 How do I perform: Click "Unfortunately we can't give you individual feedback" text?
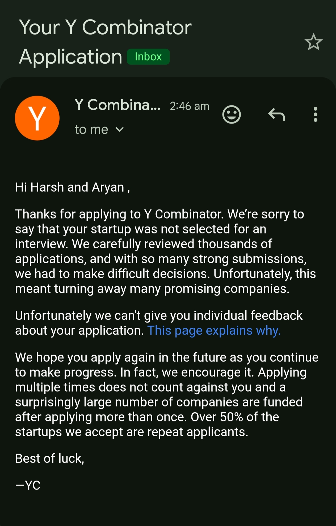(x=159, y=316)
